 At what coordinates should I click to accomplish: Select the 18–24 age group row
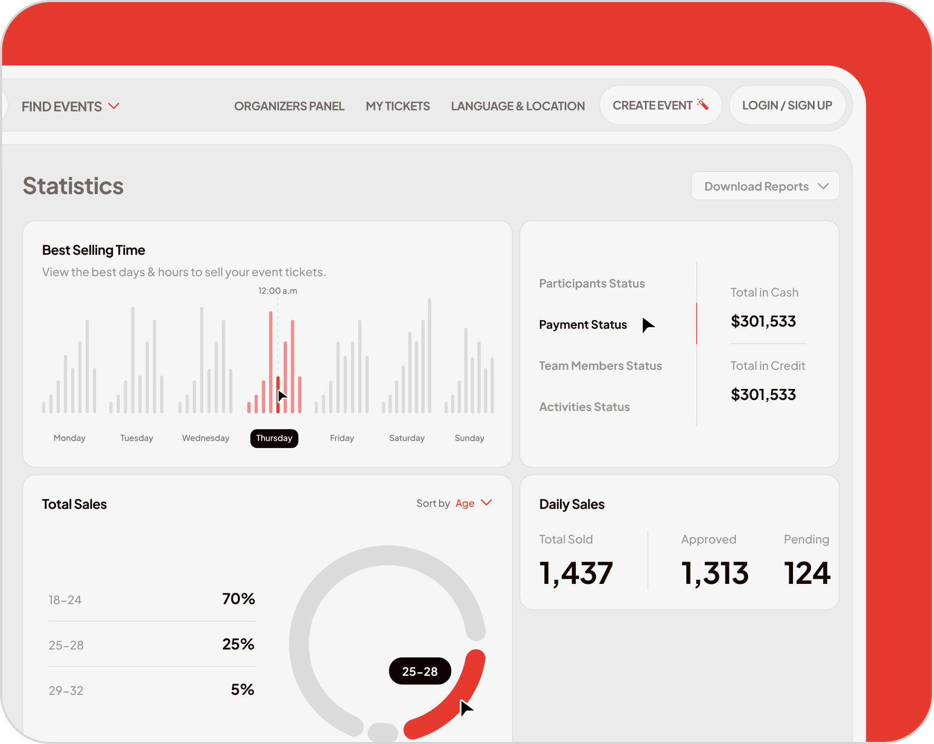152,600
